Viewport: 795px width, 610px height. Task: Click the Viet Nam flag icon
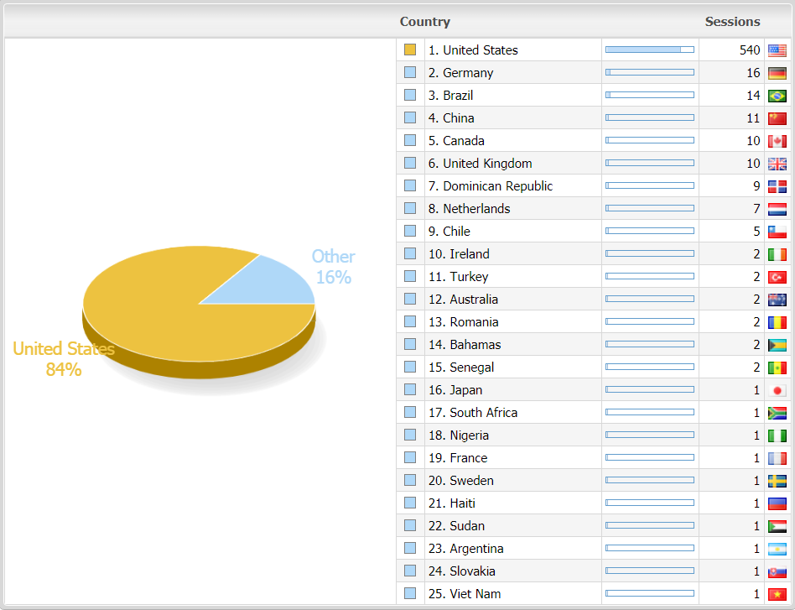pyautogui.click(x=777, y=594)
